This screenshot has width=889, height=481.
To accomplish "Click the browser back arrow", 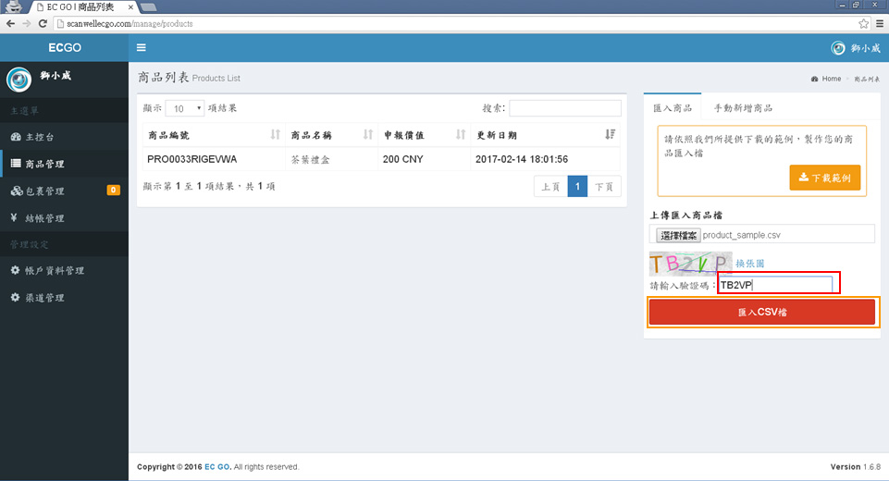I will pos(10,23).
